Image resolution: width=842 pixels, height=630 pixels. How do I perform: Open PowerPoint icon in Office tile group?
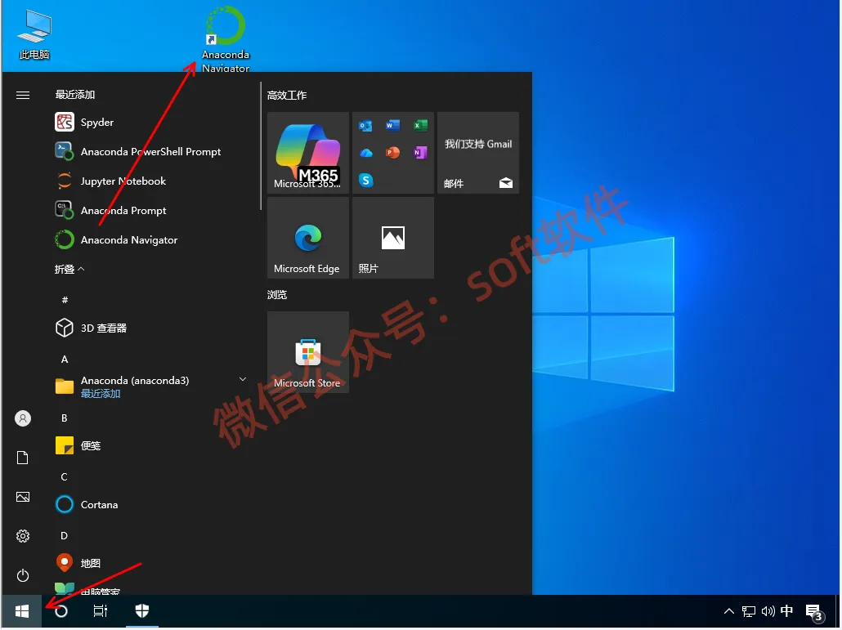click(x=393, y=153)
